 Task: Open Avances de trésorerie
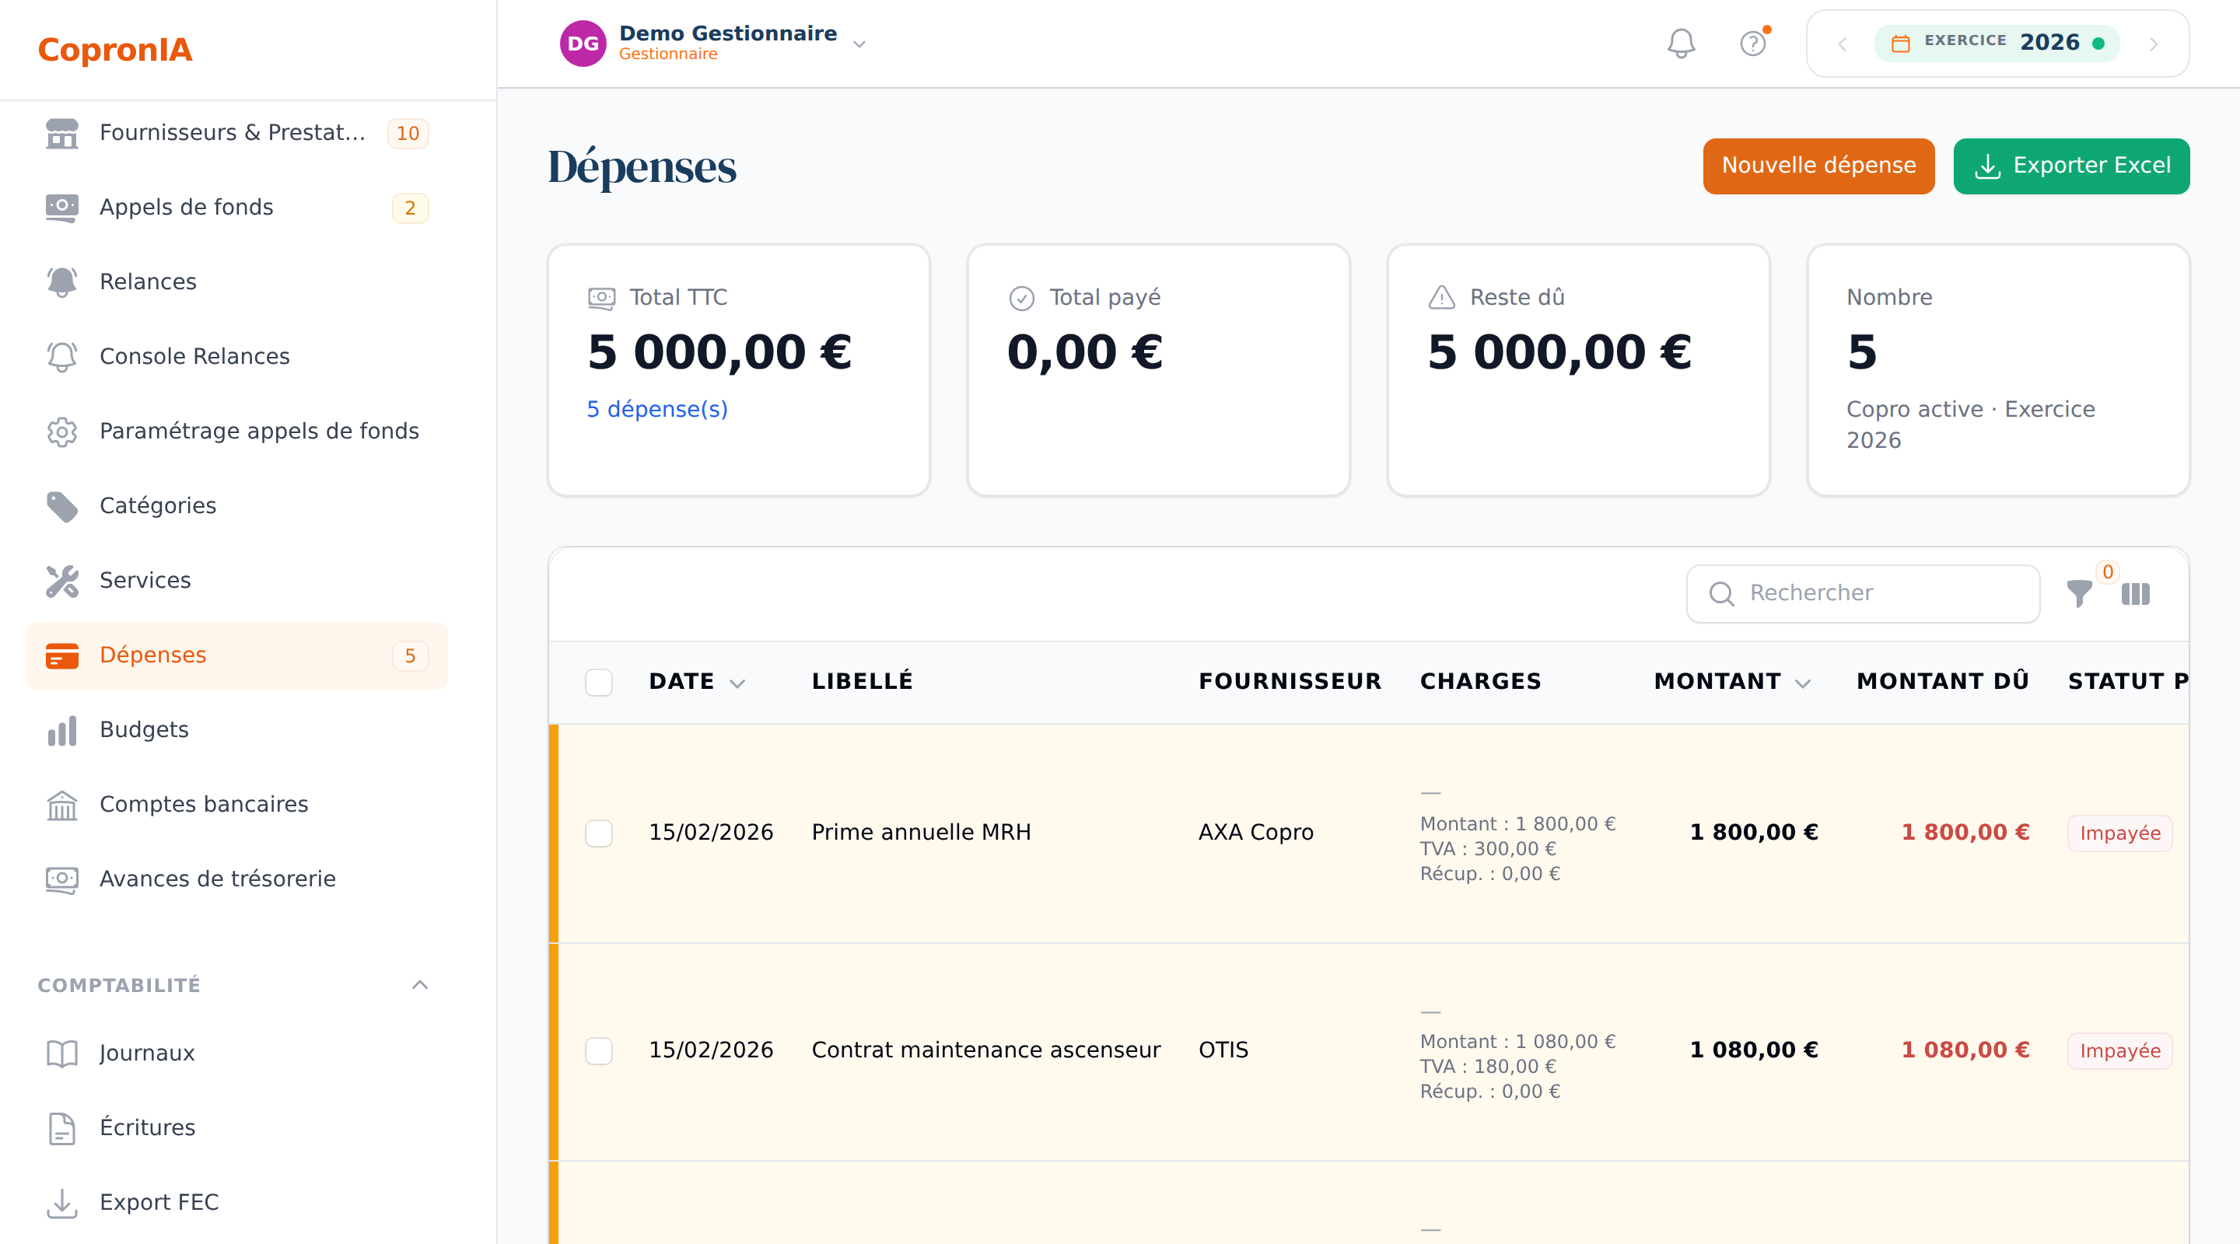(236, 880)
